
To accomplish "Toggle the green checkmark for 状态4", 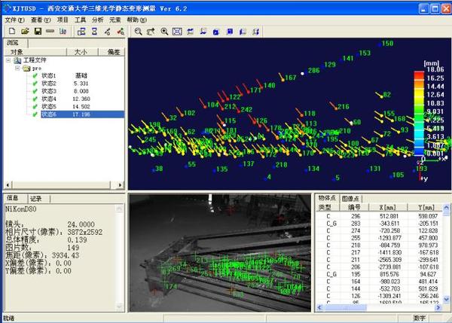I will point(35,99).
